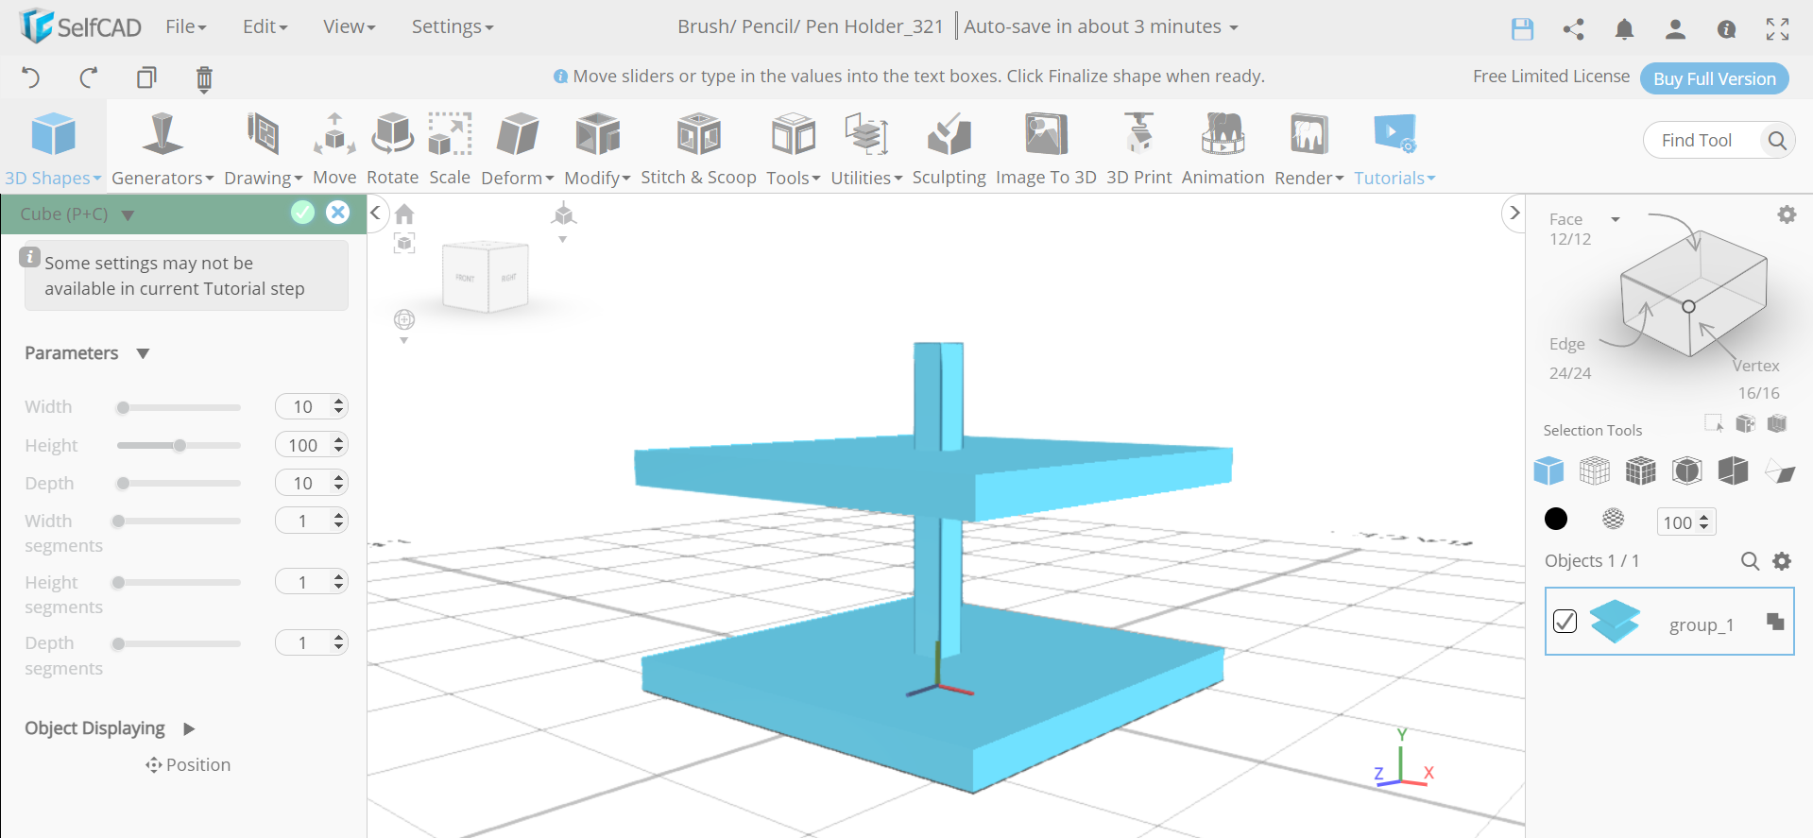The width and height of the screenshot is (1813, 838).
Task: Expand the Object Displaying section
Action: tap(189, 728)
